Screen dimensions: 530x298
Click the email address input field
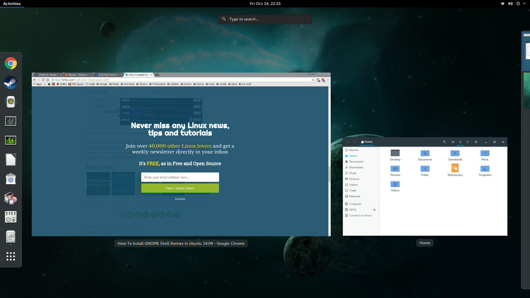pyautogui.click(x=180, y=177)
